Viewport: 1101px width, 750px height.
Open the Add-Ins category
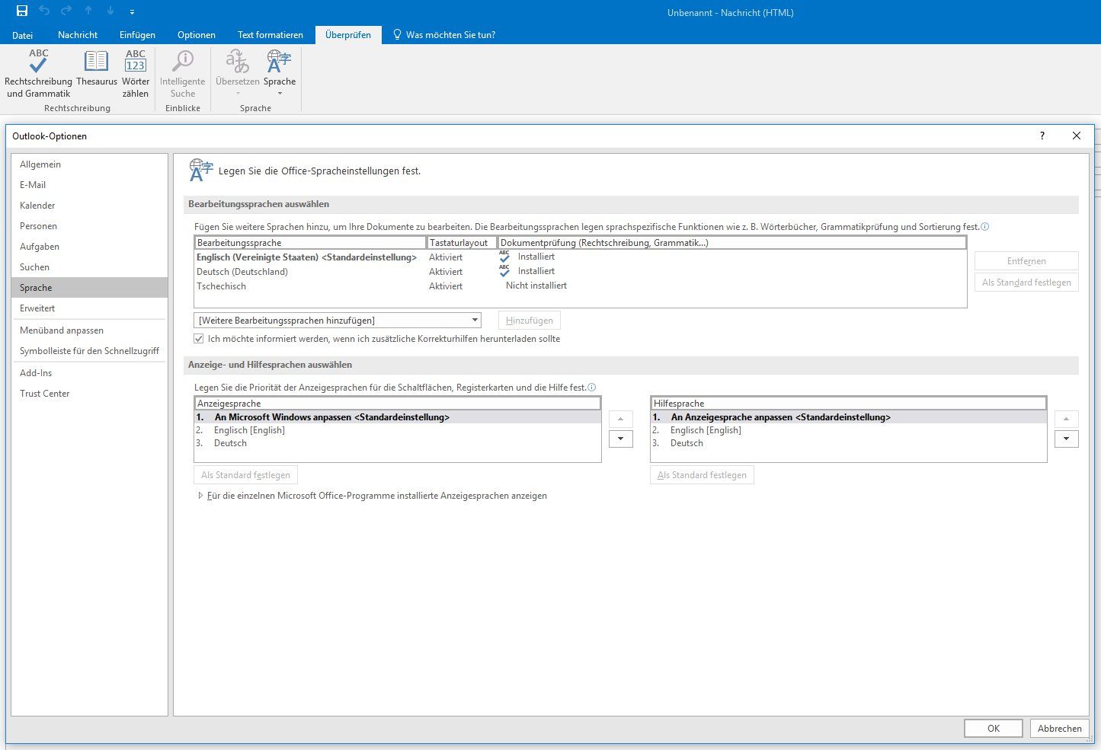[x=90, y=373]
